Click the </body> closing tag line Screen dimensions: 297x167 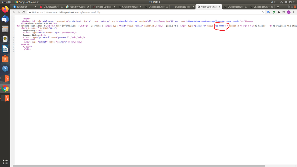coord(27,46)
